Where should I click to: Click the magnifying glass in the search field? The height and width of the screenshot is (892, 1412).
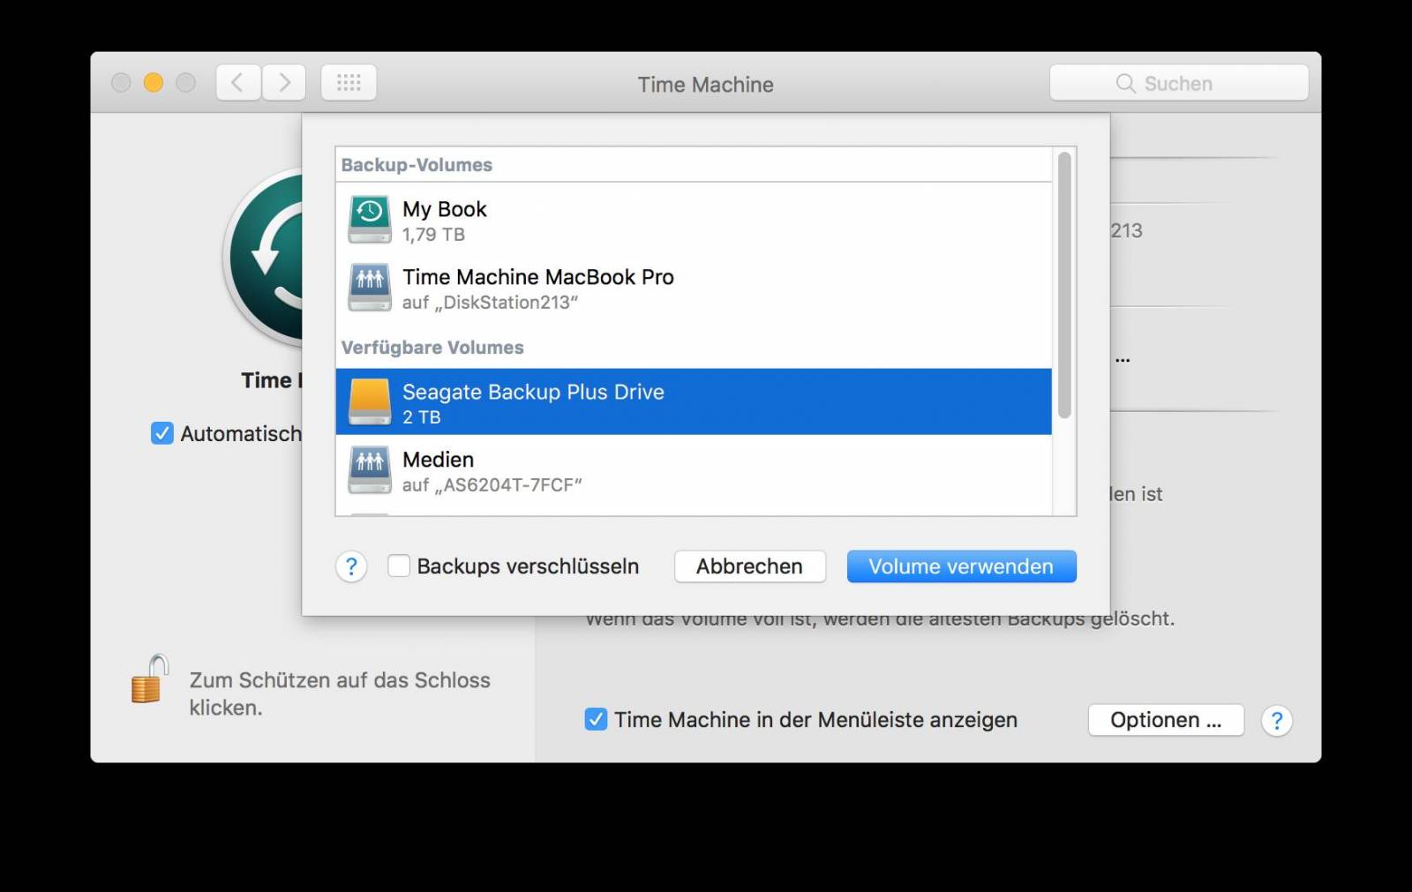[1125, 84]
